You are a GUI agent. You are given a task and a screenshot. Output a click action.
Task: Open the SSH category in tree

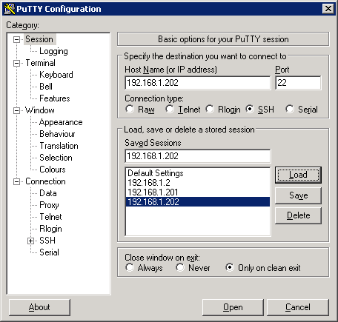coord(47,241)
